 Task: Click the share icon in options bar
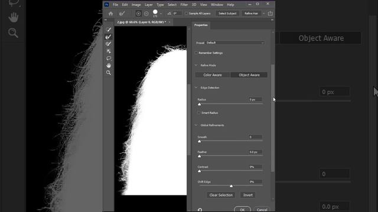click(271, 14)
